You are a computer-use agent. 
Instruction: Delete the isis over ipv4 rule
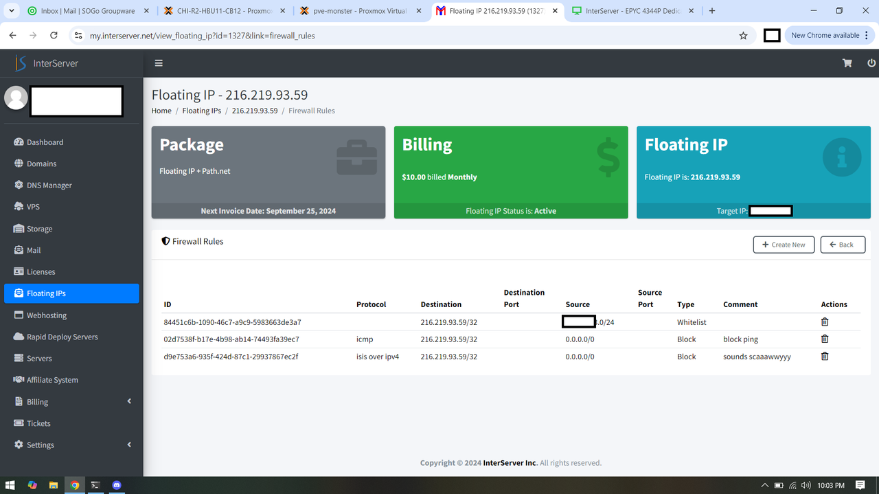825,356
